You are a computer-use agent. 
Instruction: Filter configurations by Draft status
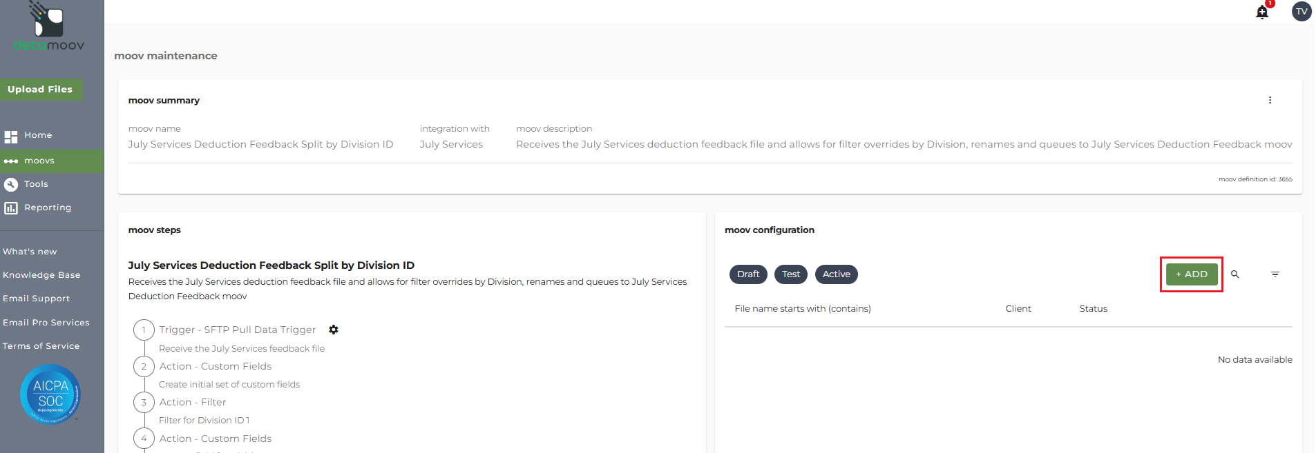[748, 274]
